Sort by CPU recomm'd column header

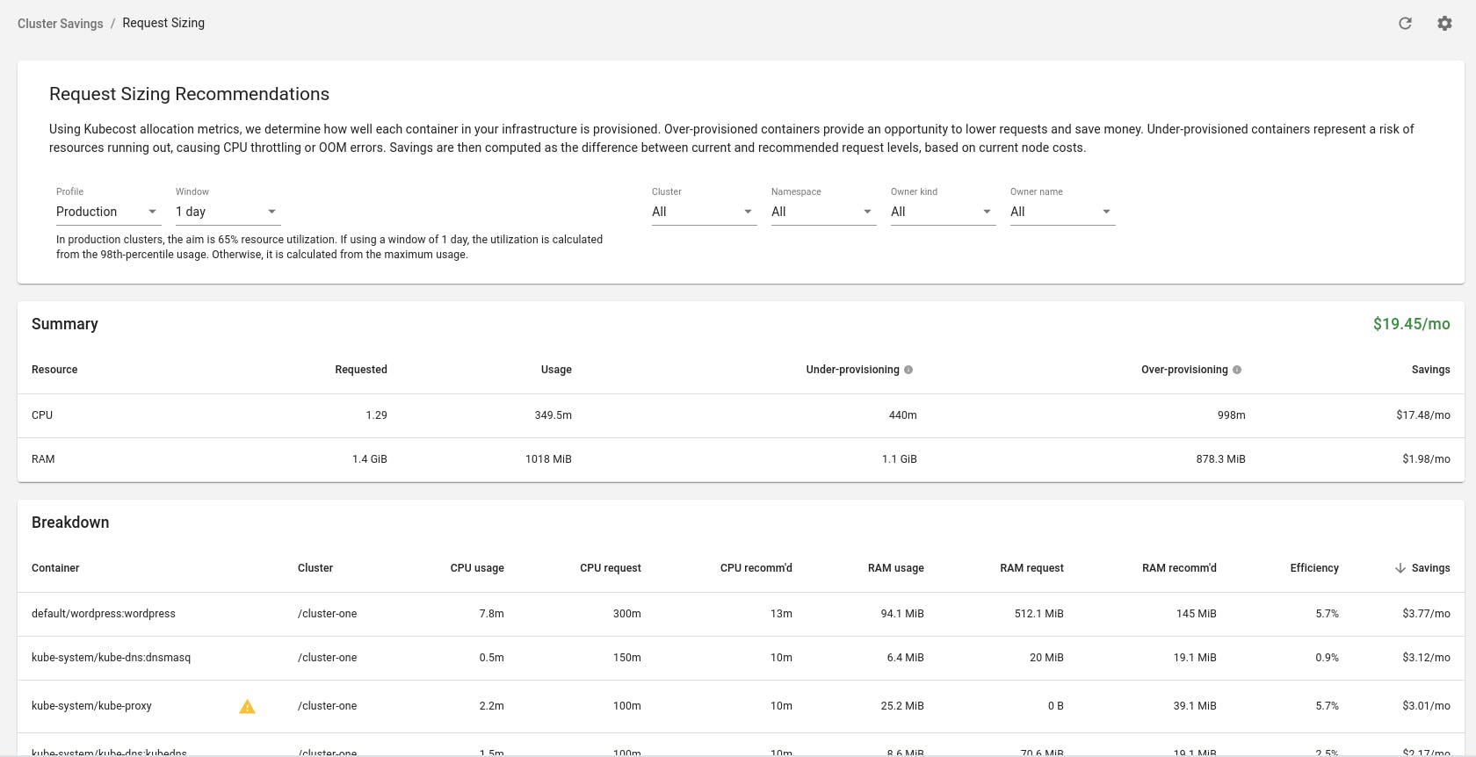click(756, 568)
